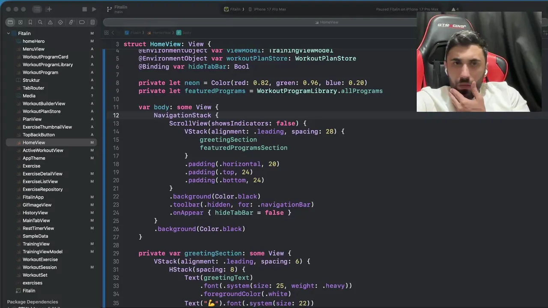Click the warnings count indicator
Viewport: 548px width, 308px height.
tap(456, 9)
